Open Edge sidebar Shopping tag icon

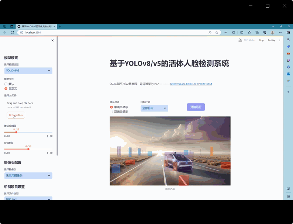pyautogui.click(x=288, y=46)
